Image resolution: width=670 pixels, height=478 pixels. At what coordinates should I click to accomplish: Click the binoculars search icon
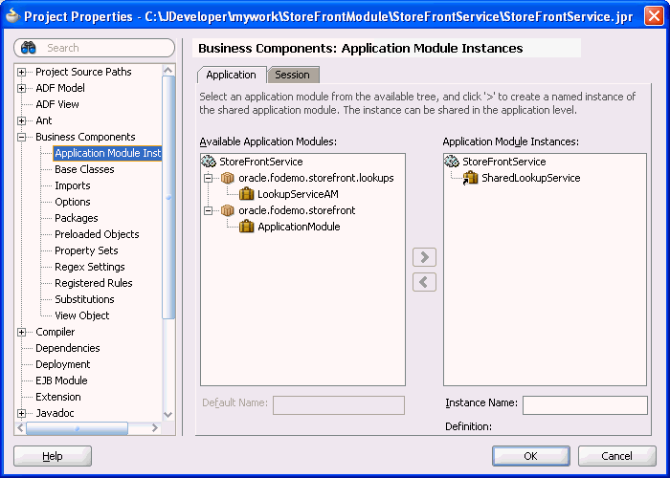(x=28, y=48)
